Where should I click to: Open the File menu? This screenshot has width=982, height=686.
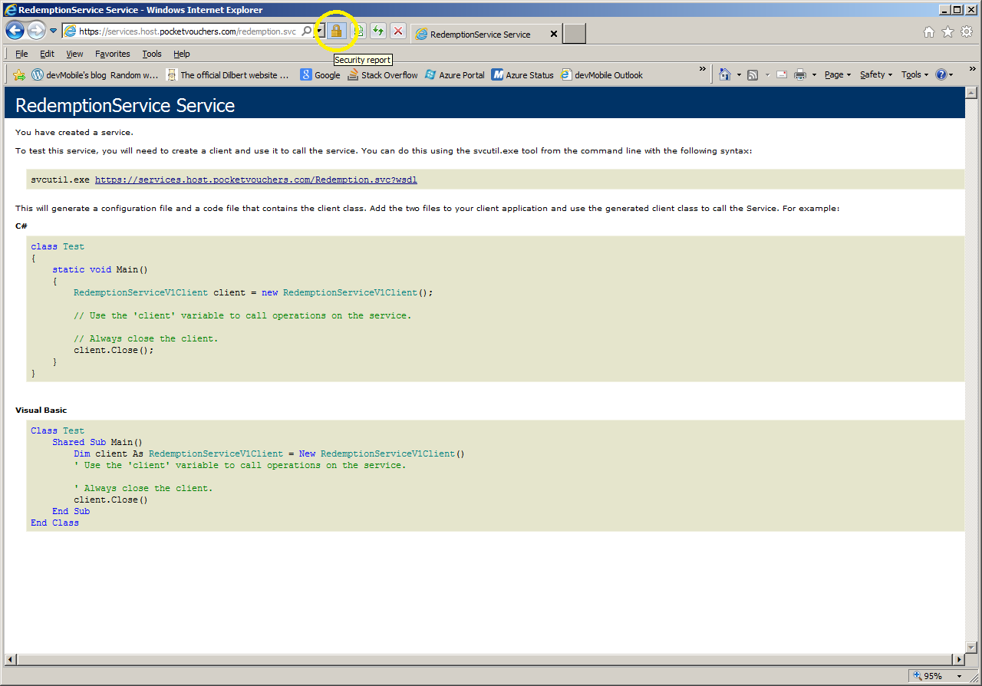pos(21,54)
